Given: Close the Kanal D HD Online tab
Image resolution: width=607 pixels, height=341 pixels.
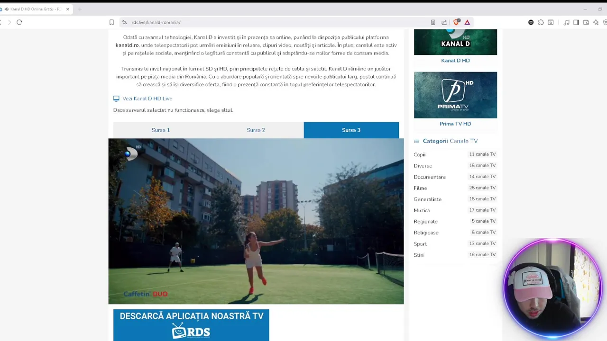Looking at the screenshot, I should pos(67,9).
